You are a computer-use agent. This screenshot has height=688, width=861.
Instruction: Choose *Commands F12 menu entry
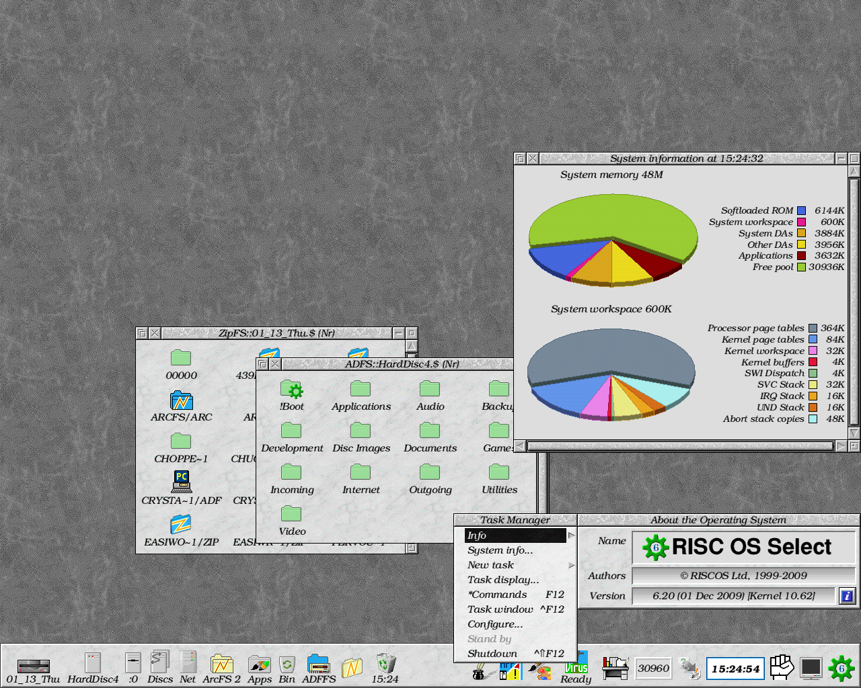click(x=515, y=595)
